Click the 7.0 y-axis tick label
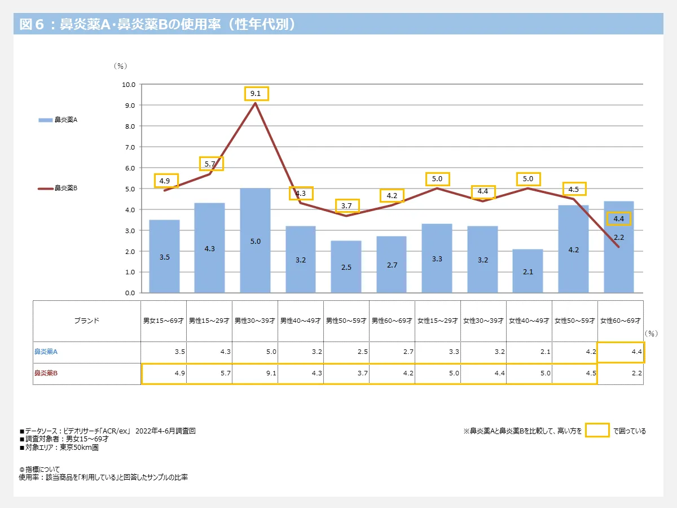The width and height of the screenshot is (677, 508). (x=130, y=147)
